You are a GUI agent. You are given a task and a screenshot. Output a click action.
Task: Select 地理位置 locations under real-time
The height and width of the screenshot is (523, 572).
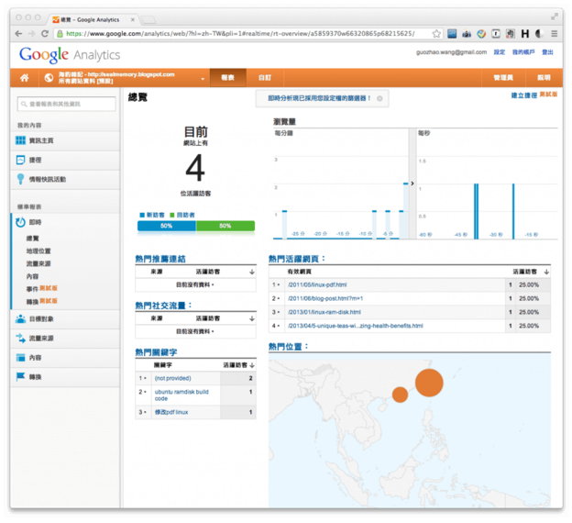38,250
